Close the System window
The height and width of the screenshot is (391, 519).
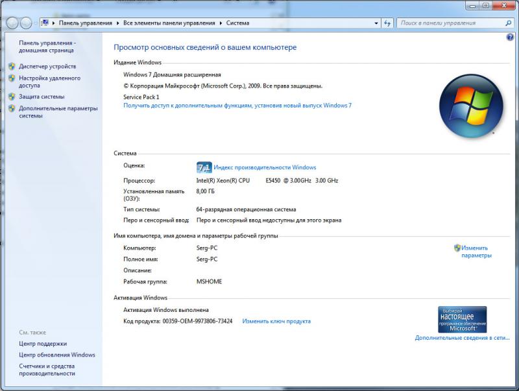click(504, 6)
